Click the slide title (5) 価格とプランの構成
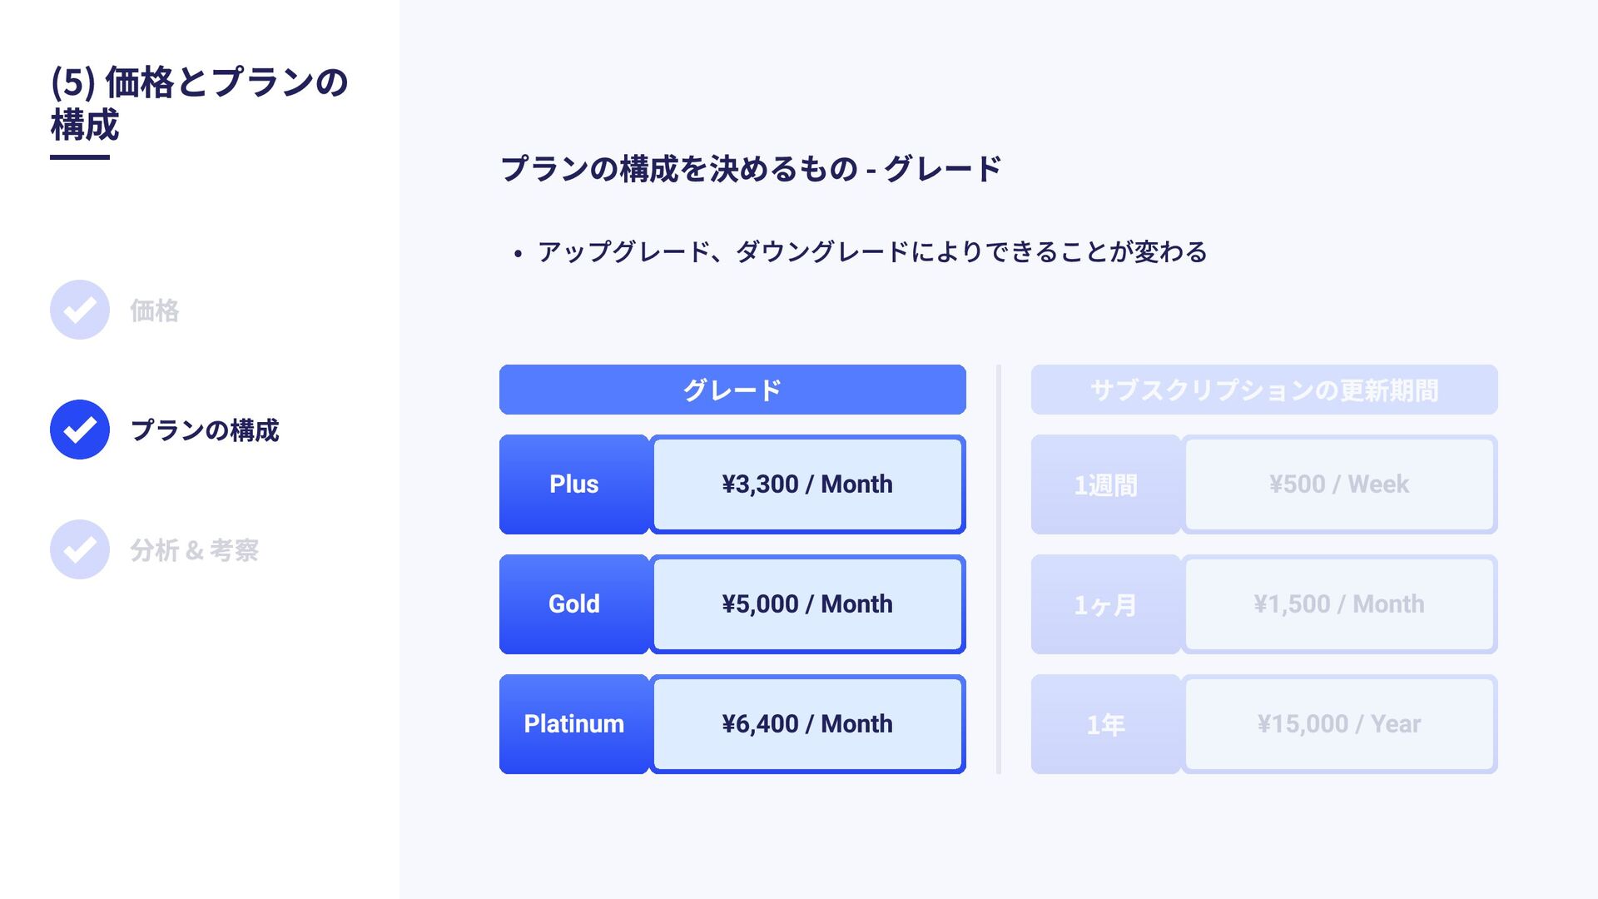This screenshot has width=1598, height=899. 199,103
